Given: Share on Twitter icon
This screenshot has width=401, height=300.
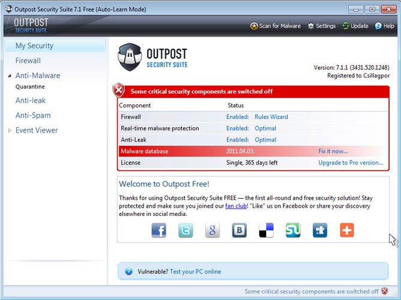Looking at the screenshot, I should (185, 230).
